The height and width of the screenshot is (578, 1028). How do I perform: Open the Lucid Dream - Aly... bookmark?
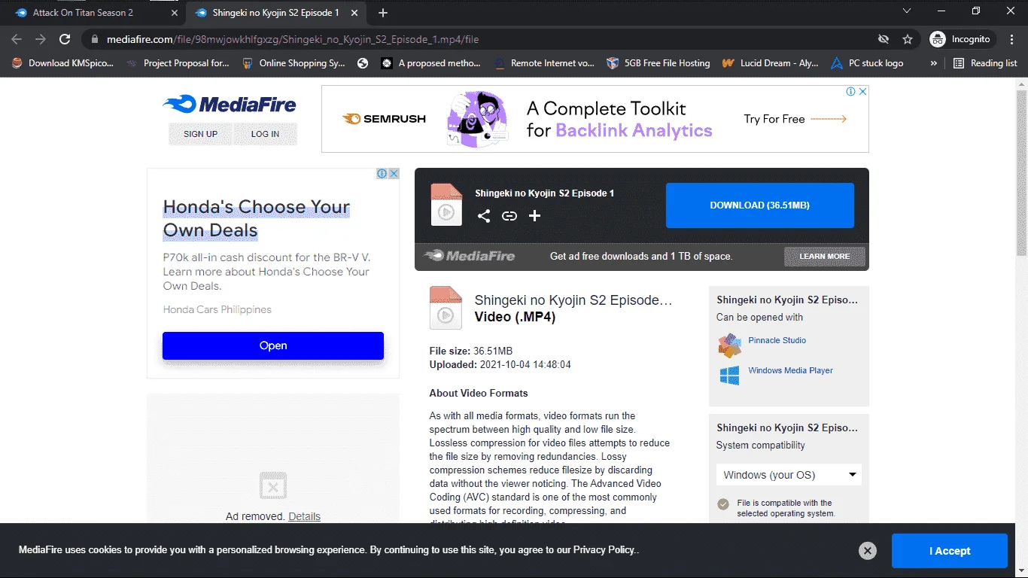pyautogui.click(x=770, y=63)
